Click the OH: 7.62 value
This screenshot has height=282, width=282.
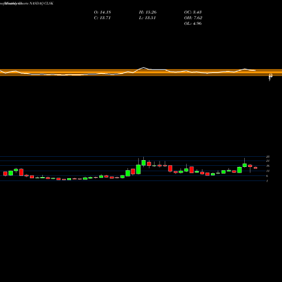click(193, 17)
